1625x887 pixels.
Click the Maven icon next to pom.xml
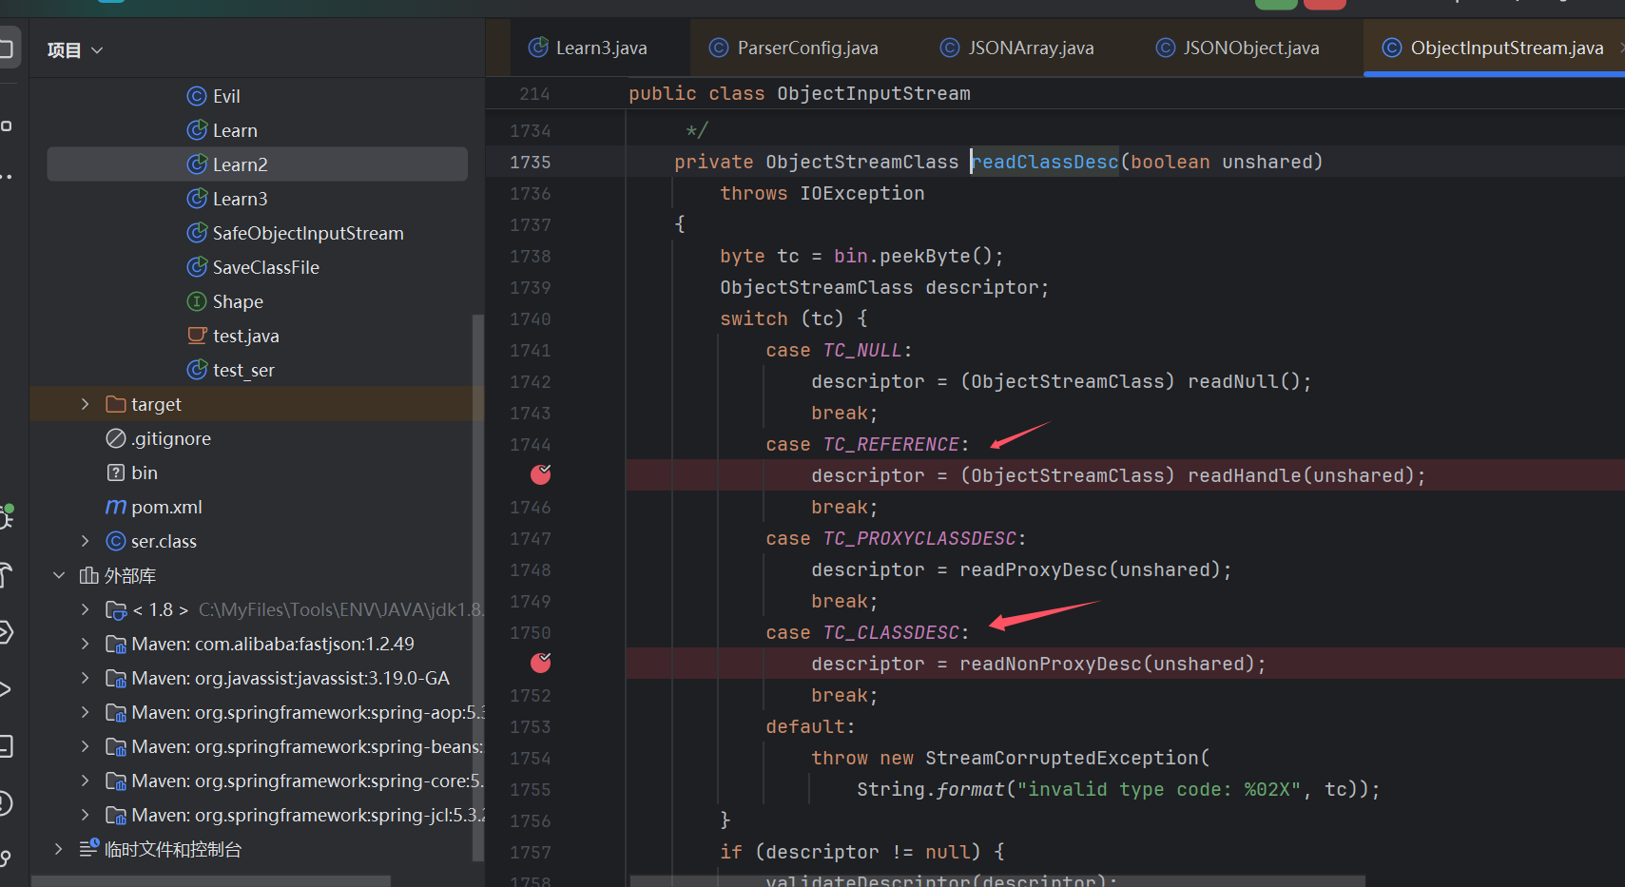tap(116, 507)
